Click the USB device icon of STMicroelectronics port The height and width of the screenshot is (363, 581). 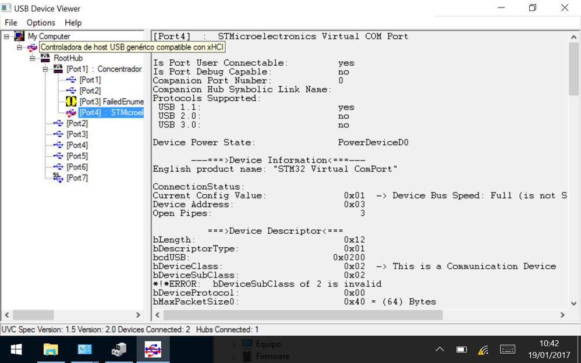pyautogui.click(x=71, y=112)
